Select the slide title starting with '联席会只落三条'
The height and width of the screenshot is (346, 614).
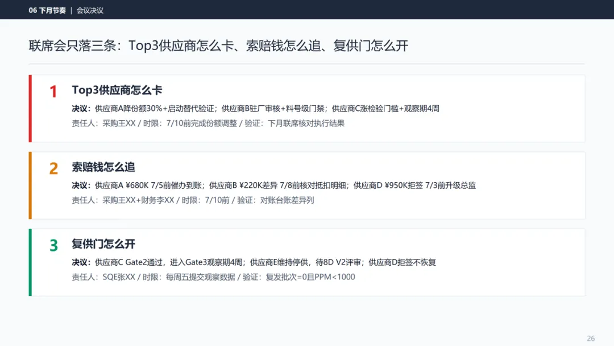tap(218, 46)
